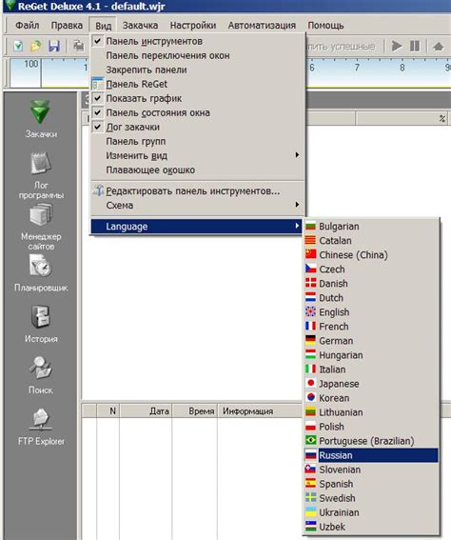
Task: Sort log by Время column header
Action: coord(194,410)
